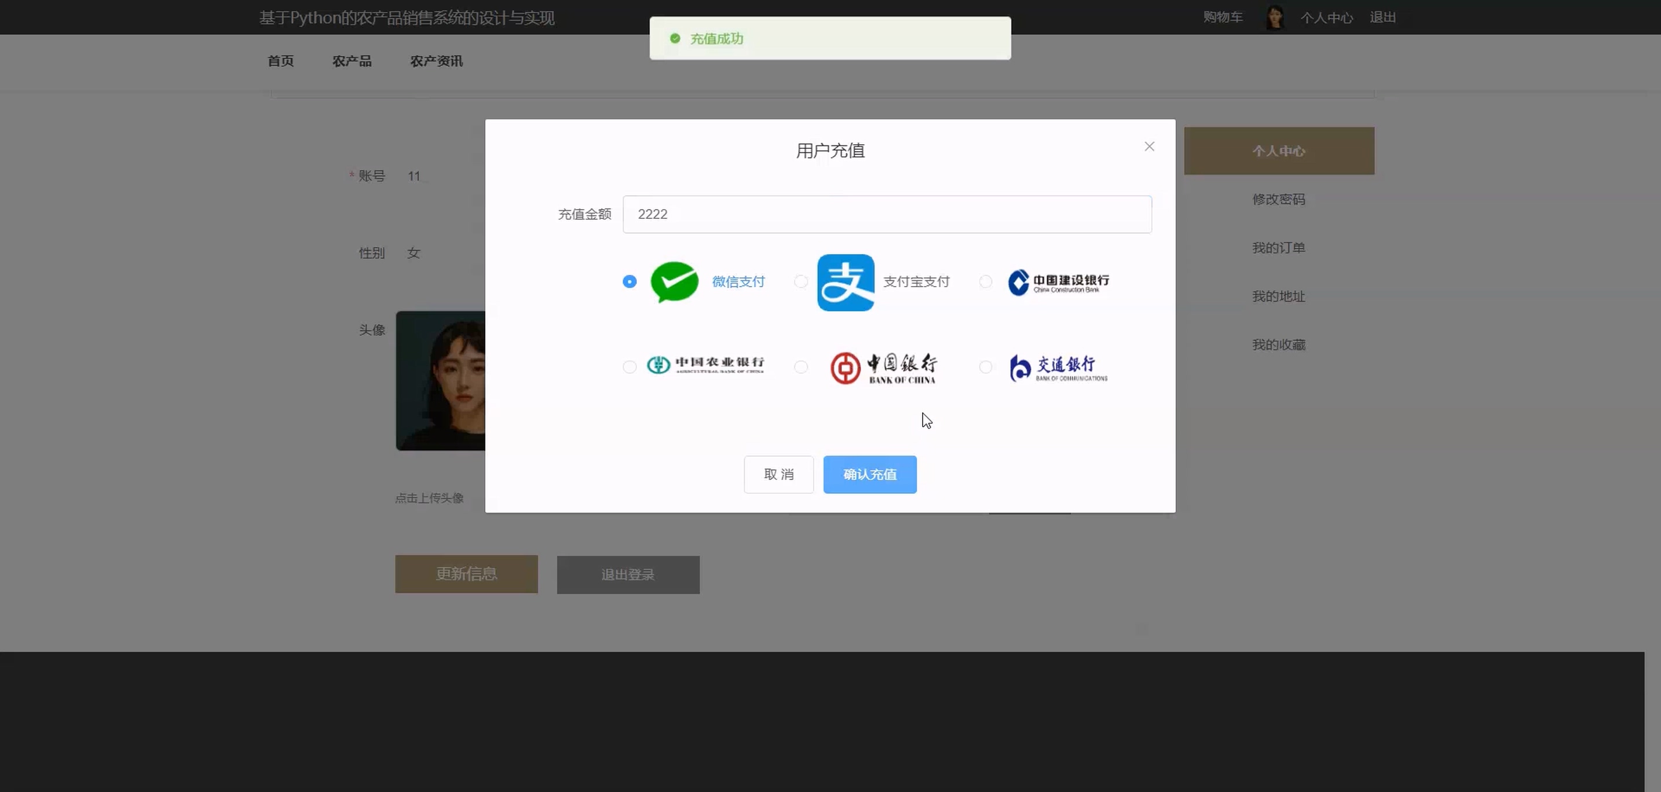Click the blue Alipay logo
The width and height of the screenshot is (1661, 792).
point(846,283)
